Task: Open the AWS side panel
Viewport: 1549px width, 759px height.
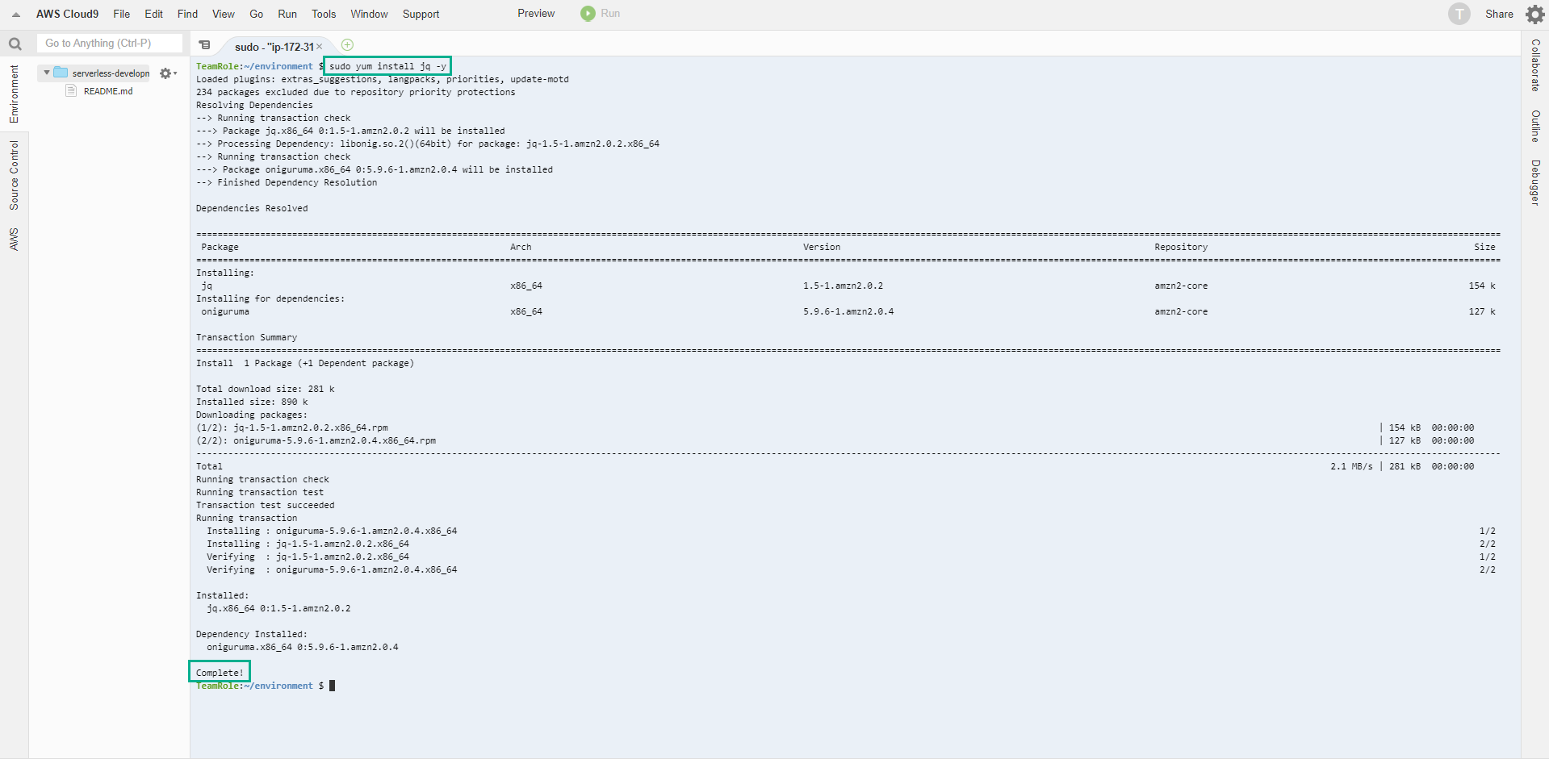Action: coord(14,239)
